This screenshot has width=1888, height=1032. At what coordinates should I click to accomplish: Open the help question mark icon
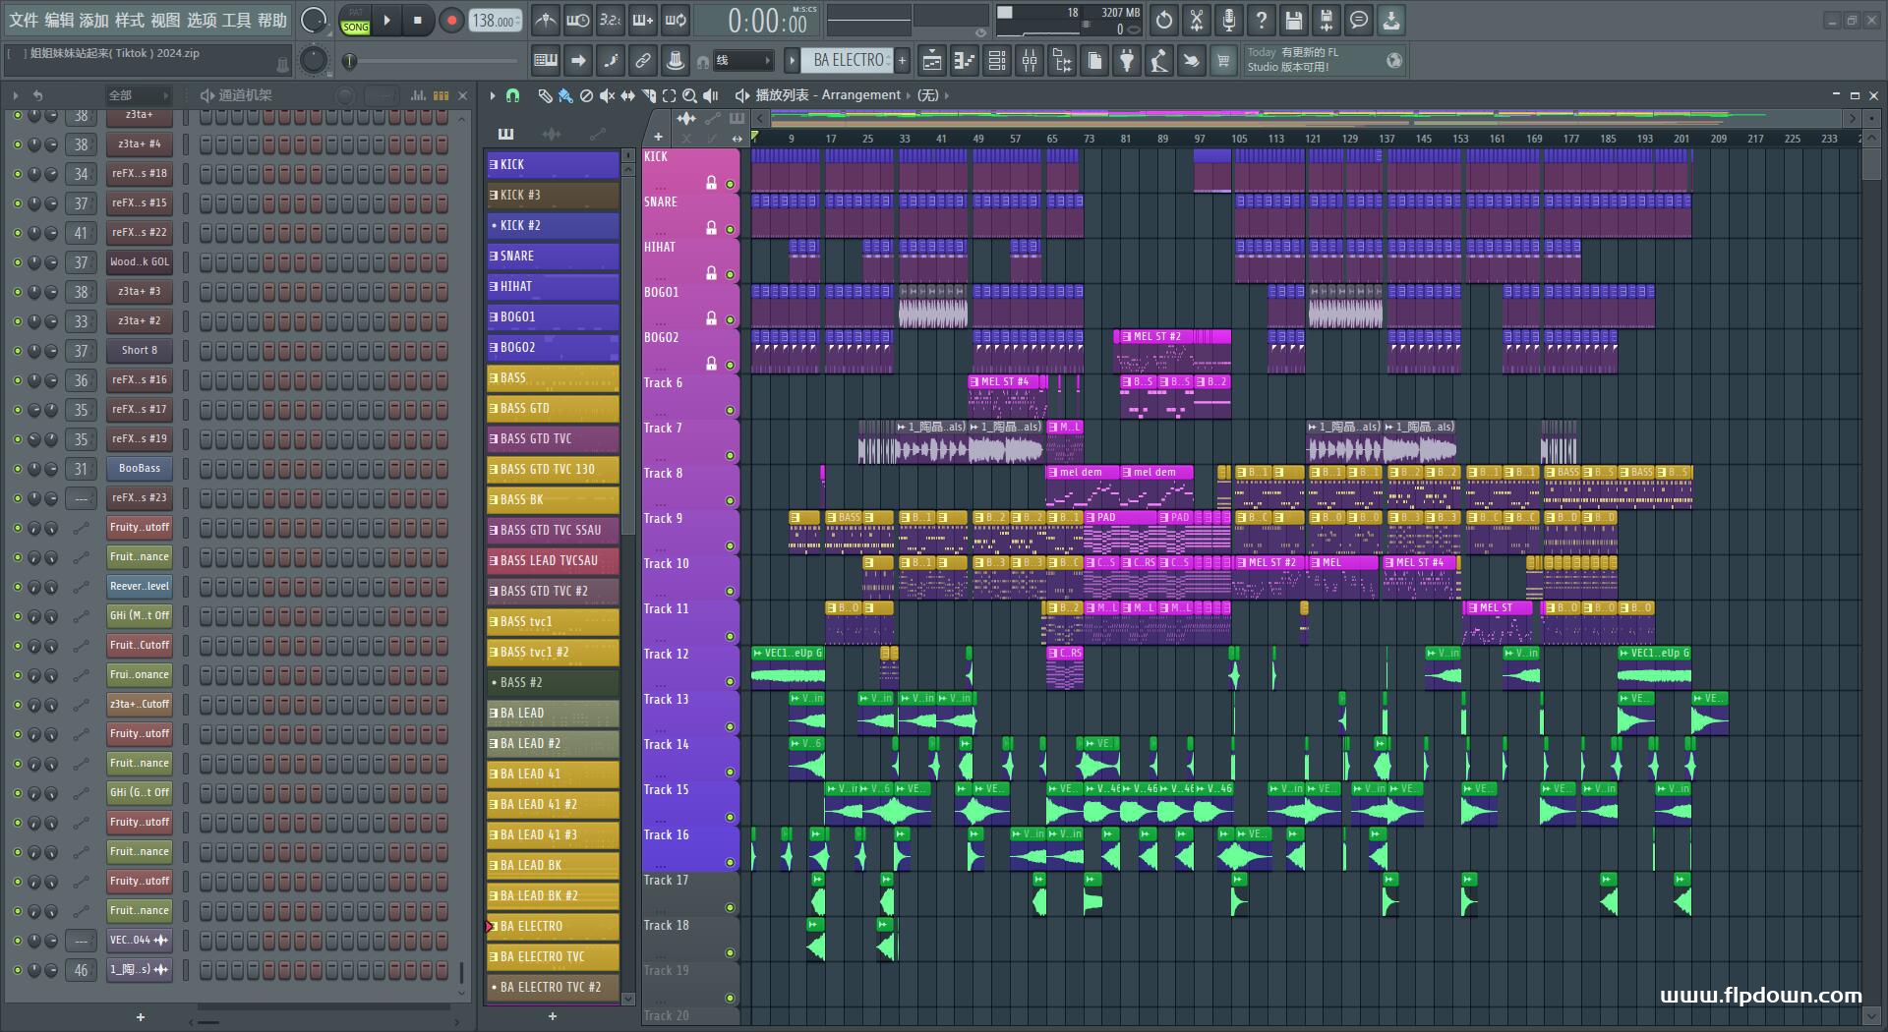(1262, 20)
